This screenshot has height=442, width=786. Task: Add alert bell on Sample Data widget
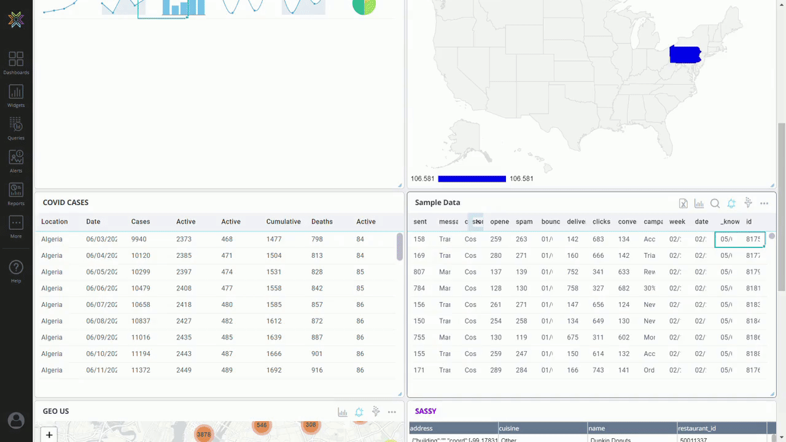pyautogui.click(x=731, y=203)
